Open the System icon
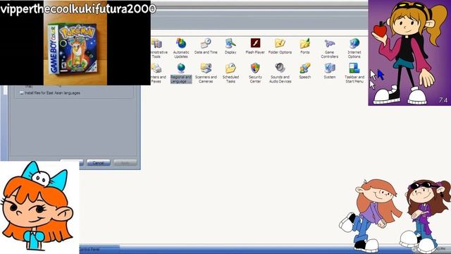 330,71
